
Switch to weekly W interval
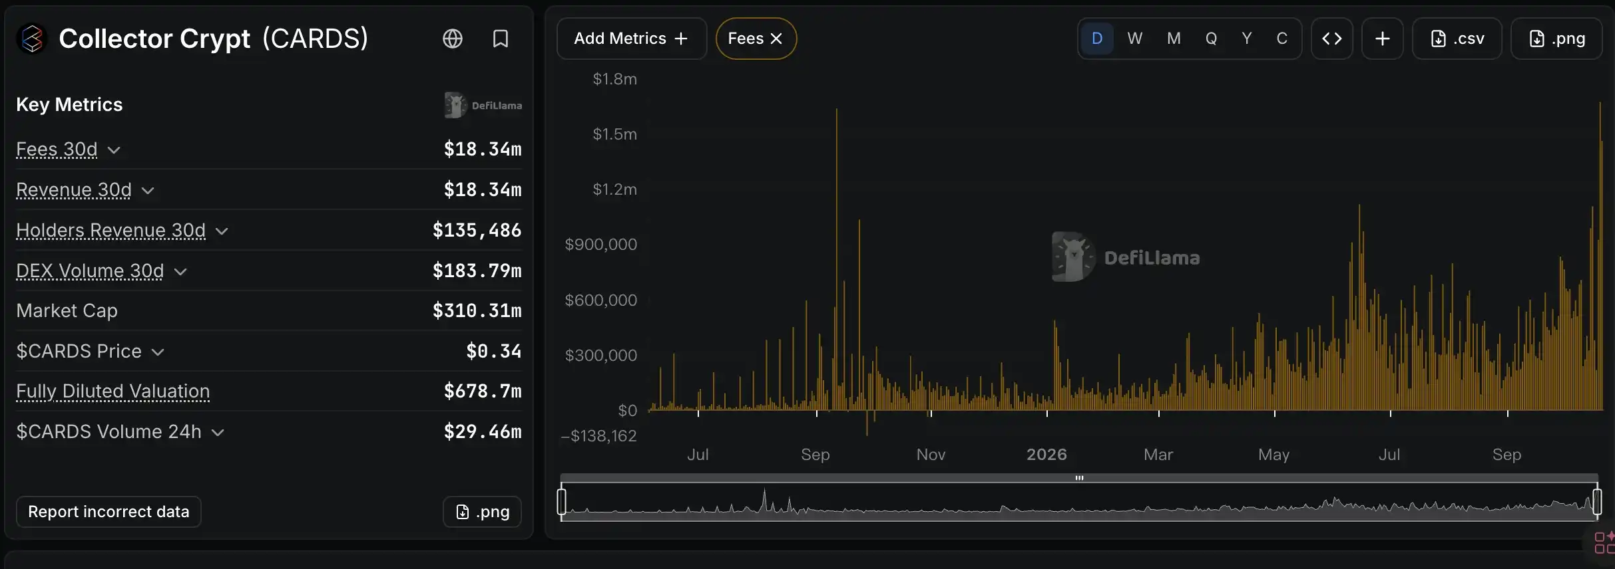tap(1135, 39)
